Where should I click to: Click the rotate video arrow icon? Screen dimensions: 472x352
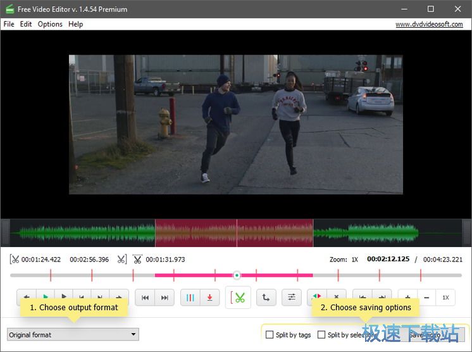[x=266, y=298]
